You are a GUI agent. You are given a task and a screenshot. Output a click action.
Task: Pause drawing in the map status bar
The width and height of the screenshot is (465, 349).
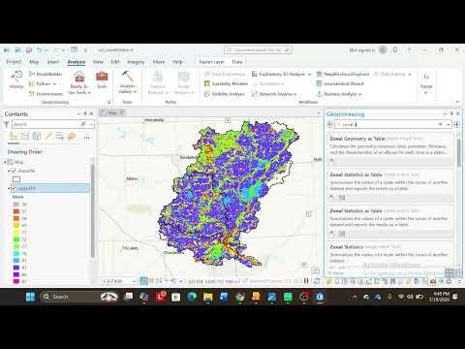click(x=306, y=281)
